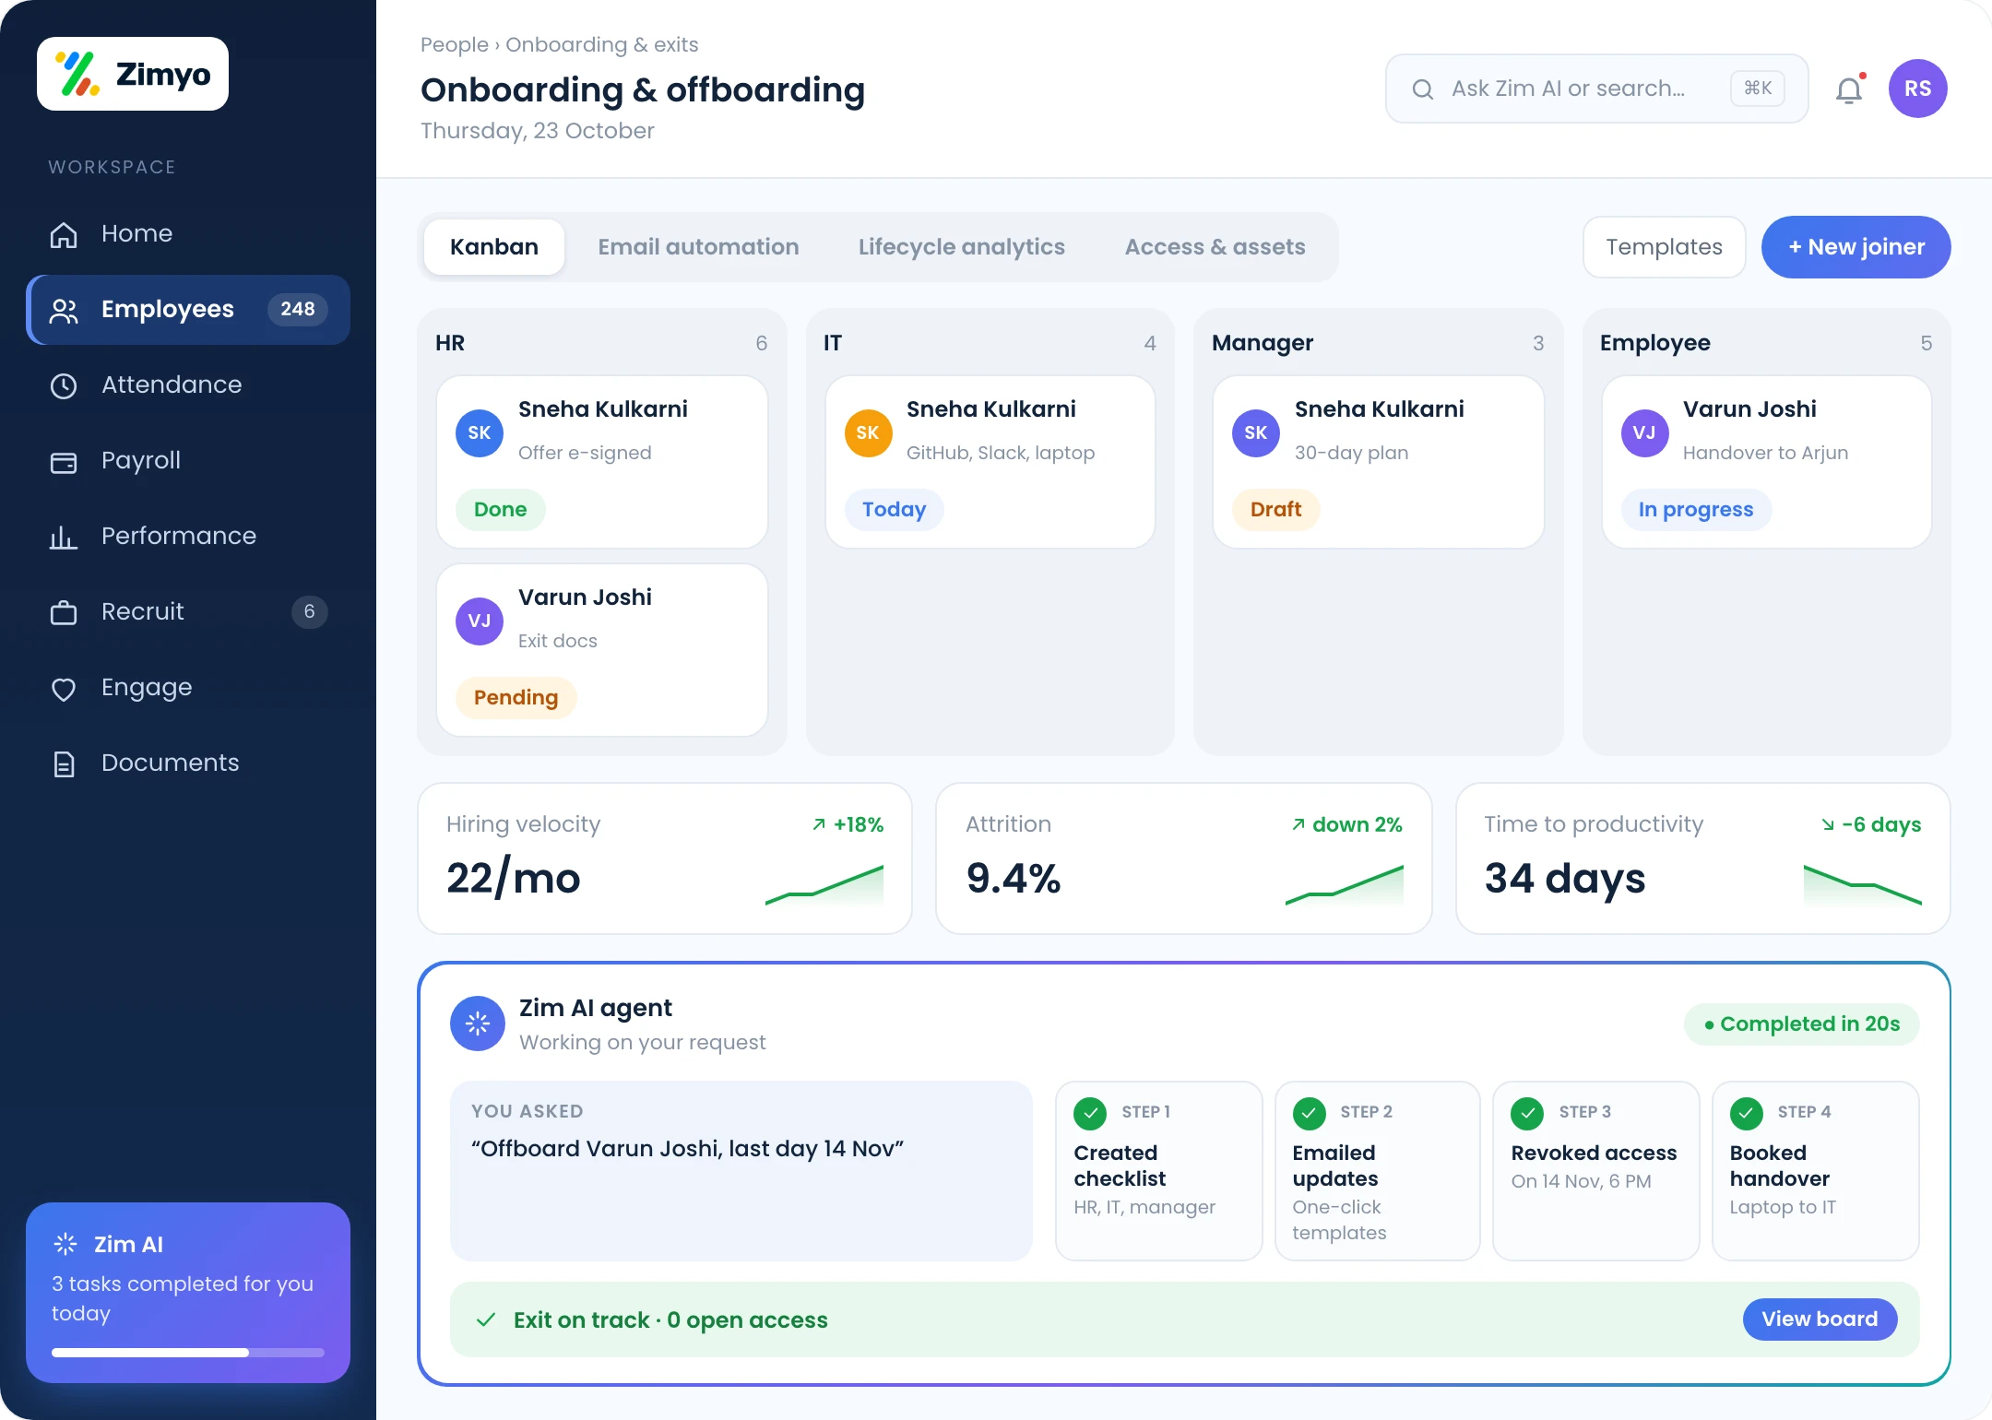1992x1420 pixels.
Task: Click orange SK avatar in IT column
Action: pos(868,433)
